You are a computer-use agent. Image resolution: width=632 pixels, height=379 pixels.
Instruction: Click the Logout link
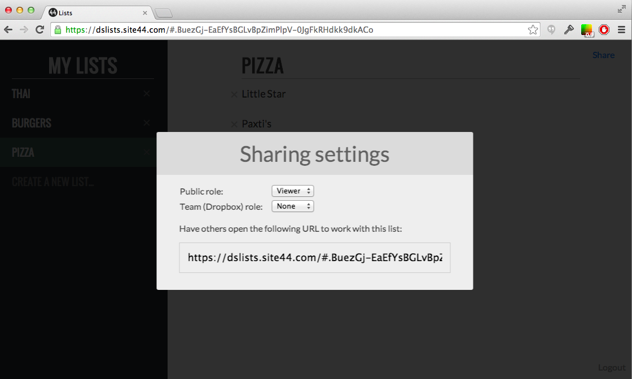click(x=612, y=367)
